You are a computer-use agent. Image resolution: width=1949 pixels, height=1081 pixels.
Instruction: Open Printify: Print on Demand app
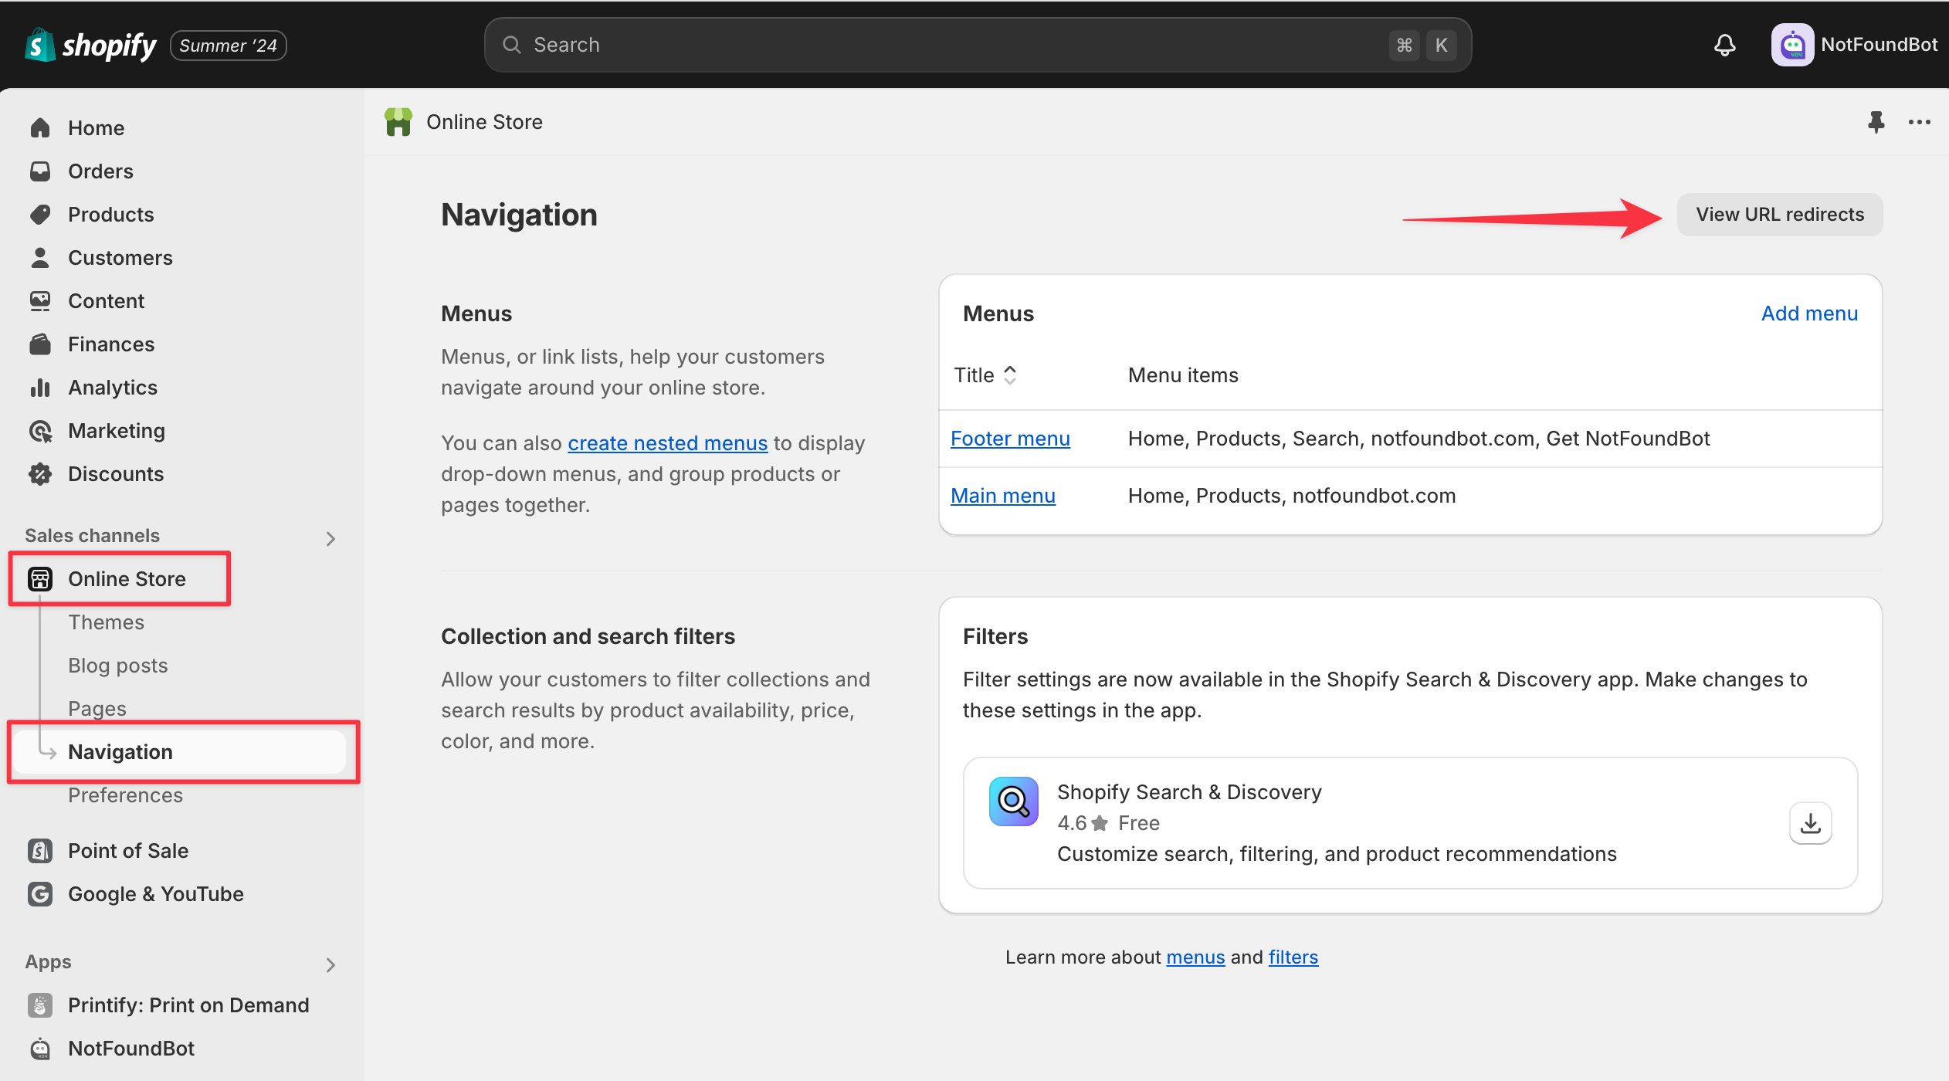188,1005
